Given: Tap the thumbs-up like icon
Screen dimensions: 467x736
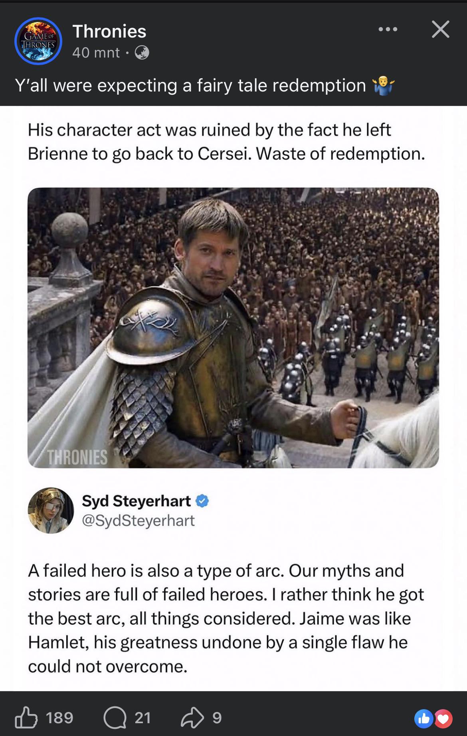Looking at the screenshot, I should click(26, 718).
